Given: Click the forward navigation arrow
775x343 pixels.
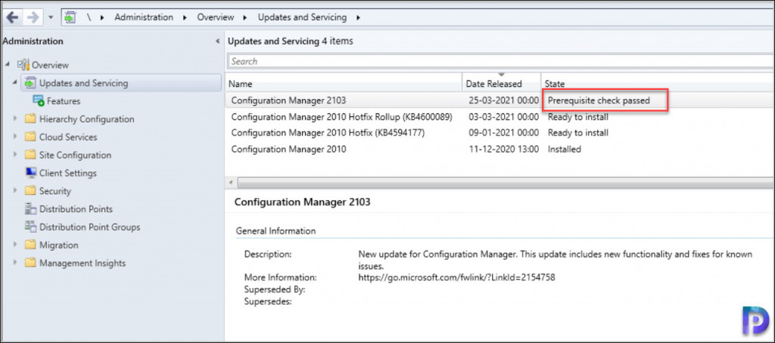Looking at the screenshot, I should click(33, 17).
